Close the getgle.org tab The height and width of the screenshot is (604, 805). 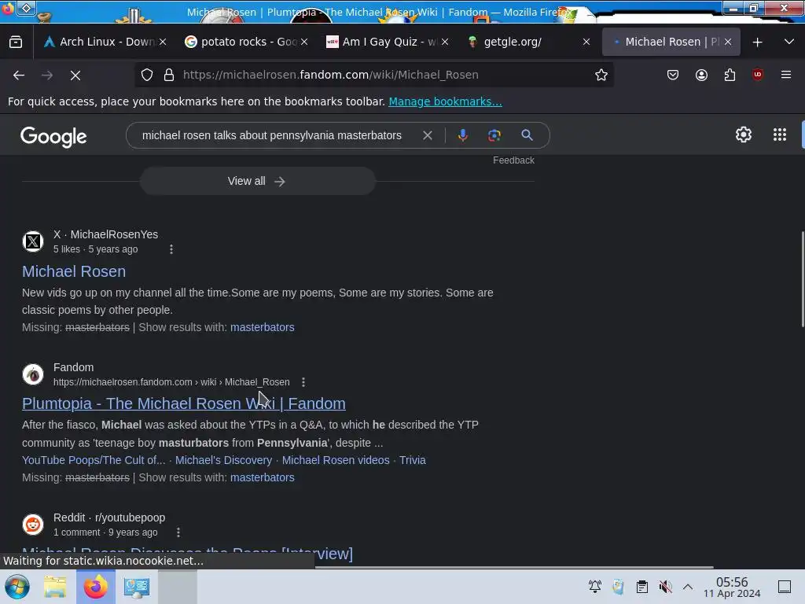[x=586, y=42]
